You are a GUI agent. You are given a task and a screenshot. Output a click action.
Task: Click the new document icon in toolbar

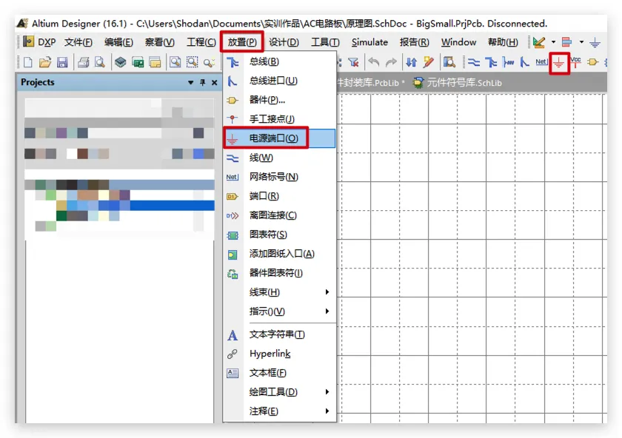(28, 62)
